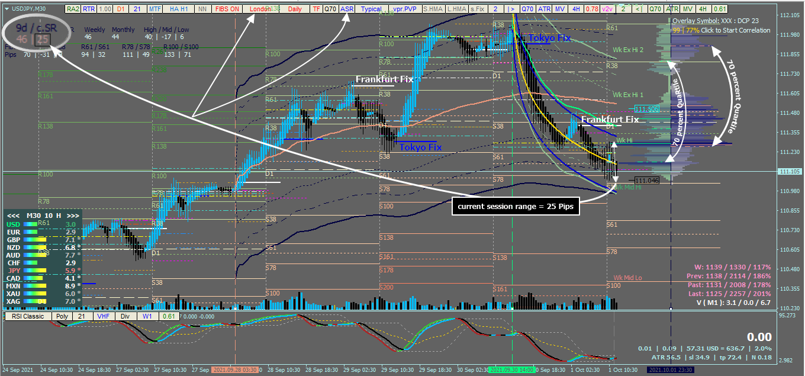The width and height of the screenshot is (805, 376).
Task: Click the green Q70 button after <|
Action: (x=655, y=9)
